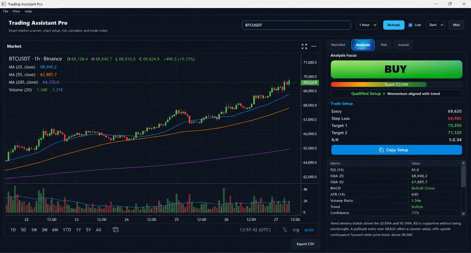471x253 pixels.
Task: Click the Entry value 69,620
Action: pyautogui.click(x=455, y=111)
